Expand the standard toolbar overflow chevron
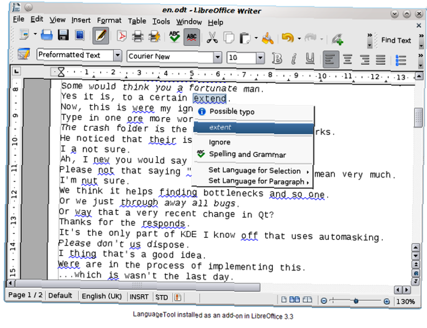Screen dimensions: 427x328 coord(369,40)
